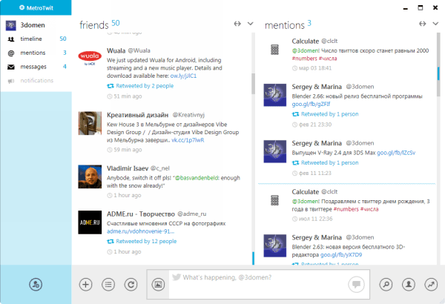Add a new column with plus button
The width and height of the screenshot is (445, 304).
[x=85, y=285]
